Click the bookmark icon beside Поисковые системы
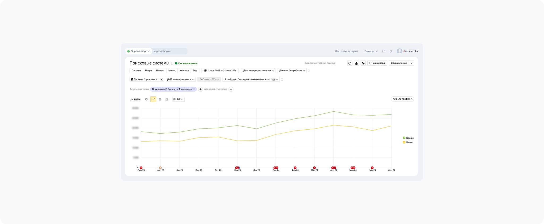544x224 pixels. point(172,63)
